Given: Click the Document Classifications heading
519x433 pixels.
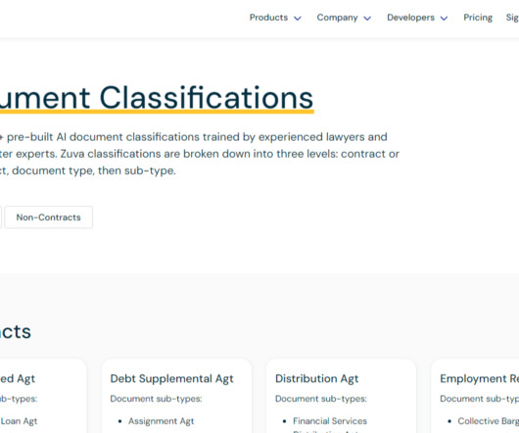Looking at the screenshot, I should coord(157,97).
